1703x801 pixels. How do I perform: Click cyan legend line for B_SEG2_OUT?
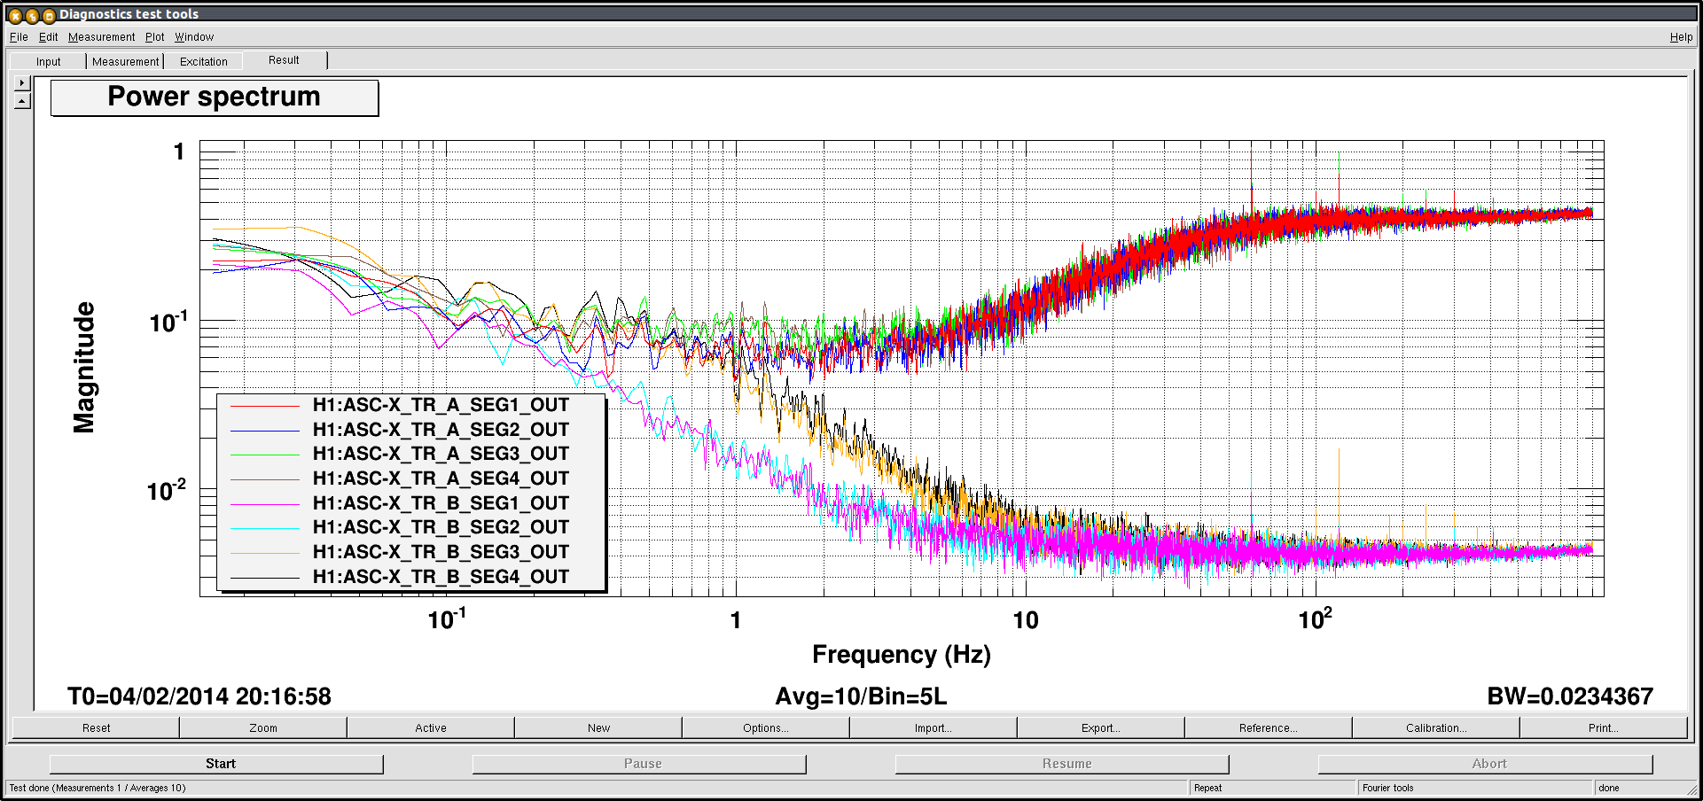pos(265,528)
